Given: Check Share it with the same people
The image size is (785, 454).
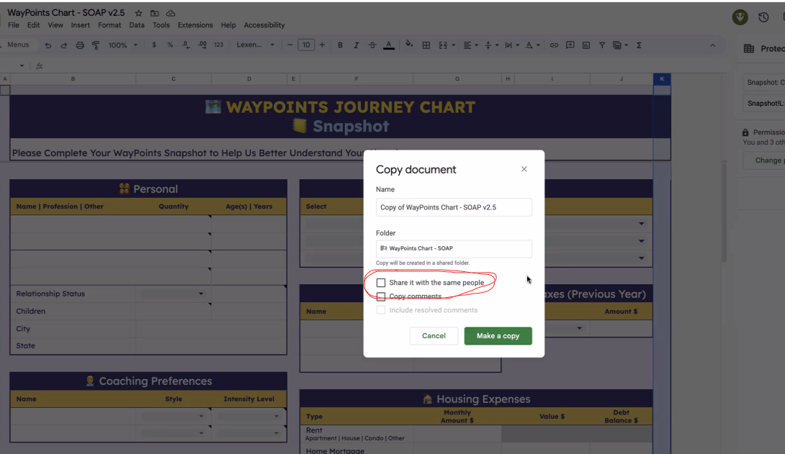Looking at the screenshot, I should click(381, 283).
